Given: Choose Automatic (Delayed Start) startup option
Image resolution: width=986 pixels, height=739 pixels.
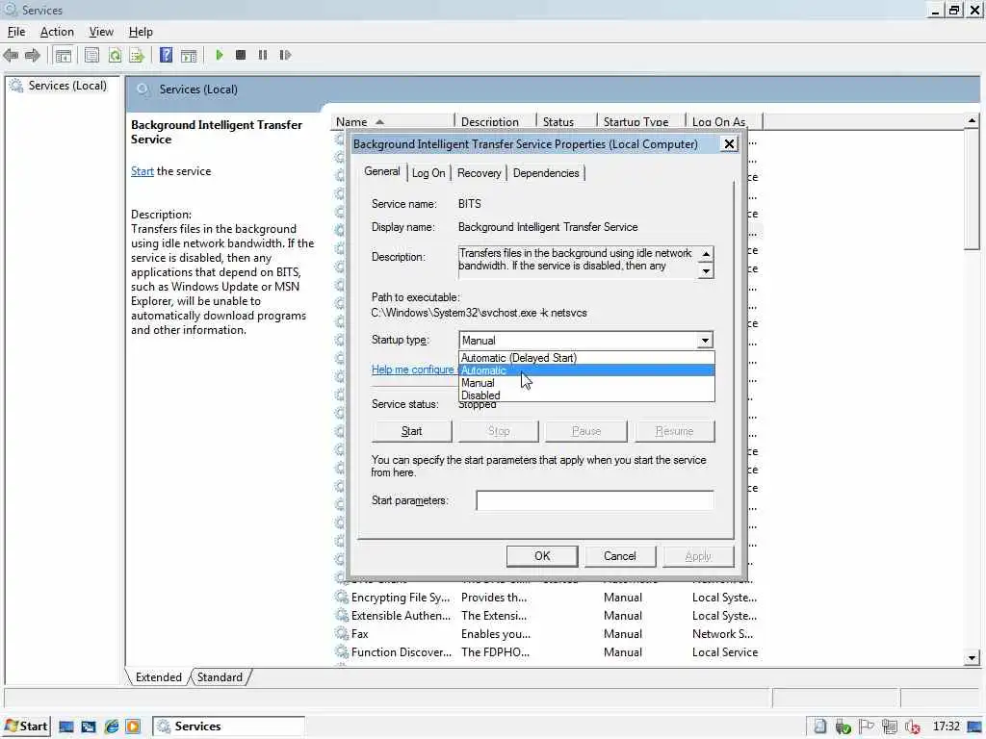Looking at the screenshot, I should [x=586, y=358].
